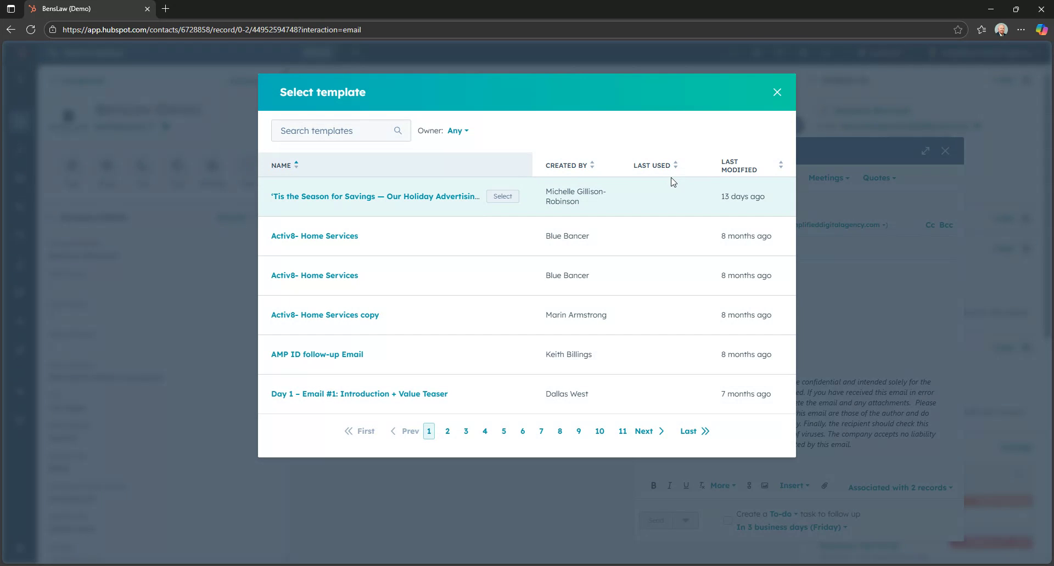Change the 'In 3 business days (Friday)' schedule

790,527
